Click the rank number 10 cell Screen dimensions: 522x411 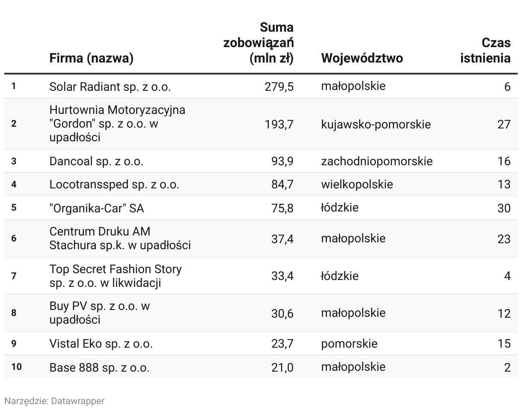tap(17, 367)
